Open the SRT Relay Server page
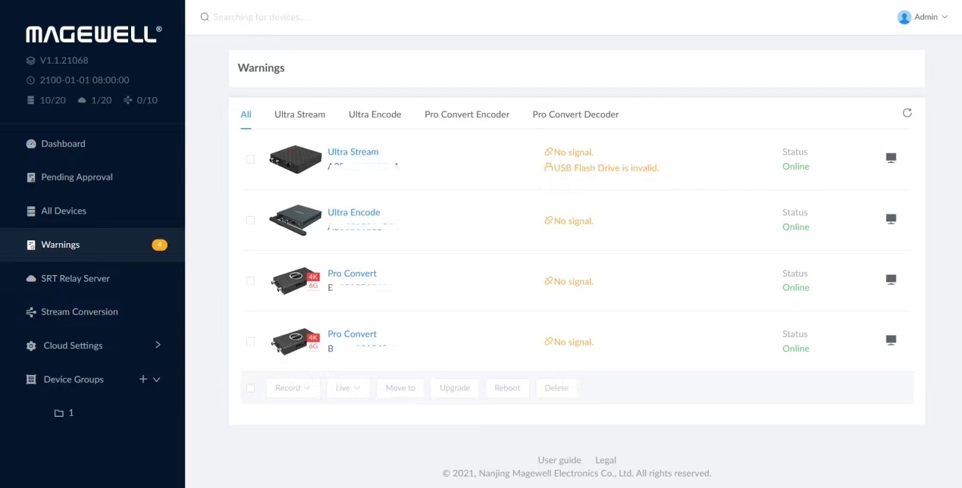Screen dimensions: 962x488 (75, 278)
